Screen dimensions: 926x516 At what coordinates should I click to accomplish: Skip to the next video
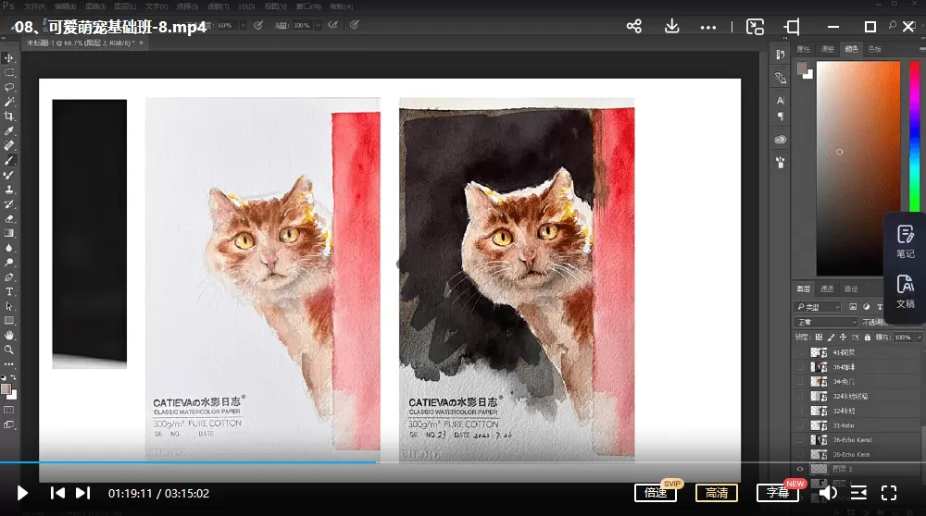pyautogui.click(x=82, y=493)
